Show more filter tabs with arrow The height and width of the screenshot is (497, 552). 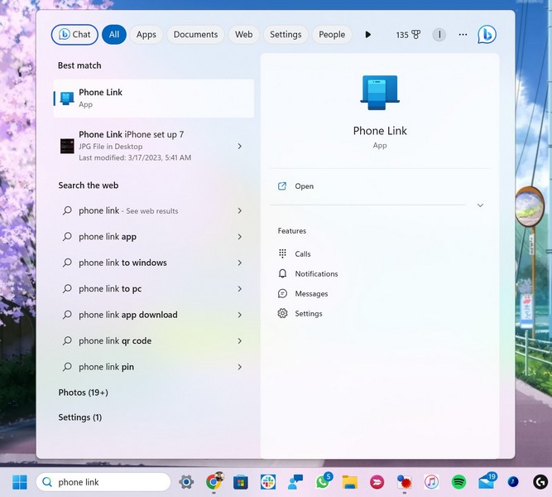click(x=368, y=35)
